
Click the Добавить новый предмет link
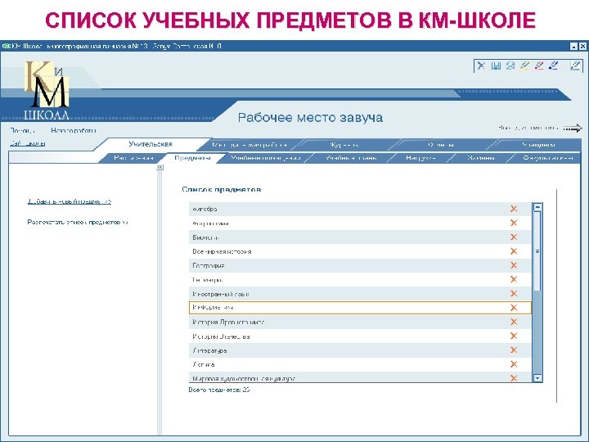pos(70,201)
